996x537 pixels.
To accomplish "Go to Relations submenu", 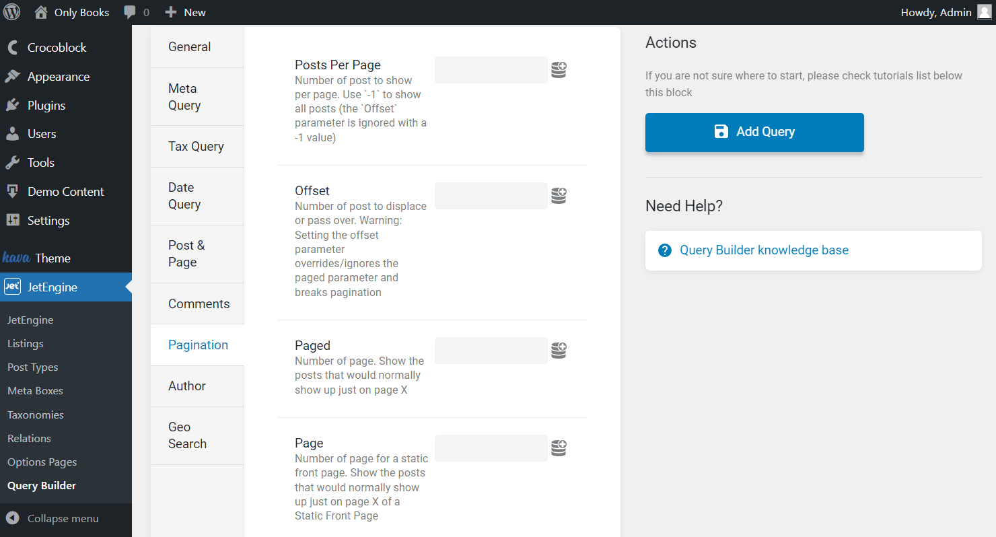I will tap(29, 439).
